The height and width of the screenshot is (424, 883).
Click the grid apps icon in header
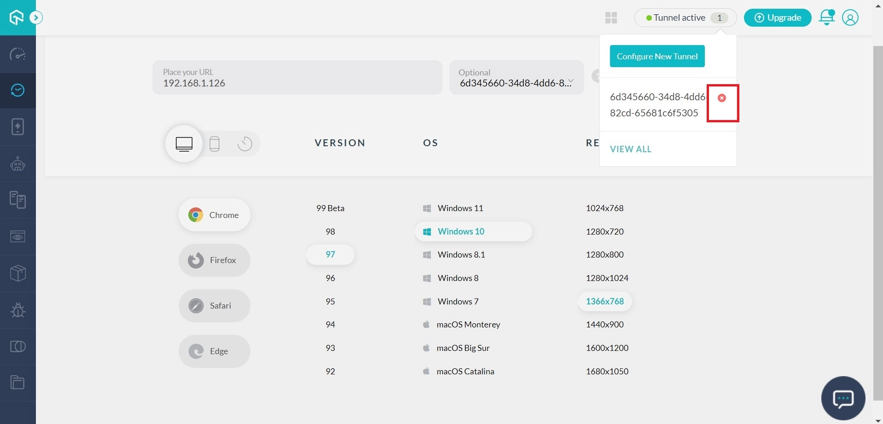coord(611,18)
